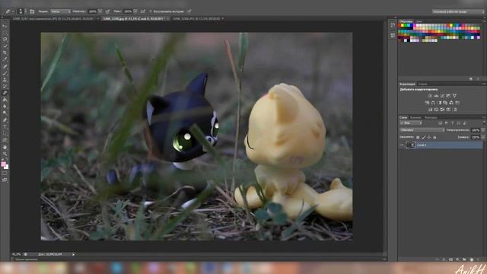Lock transparent pixels of the layer

[418, 137]
